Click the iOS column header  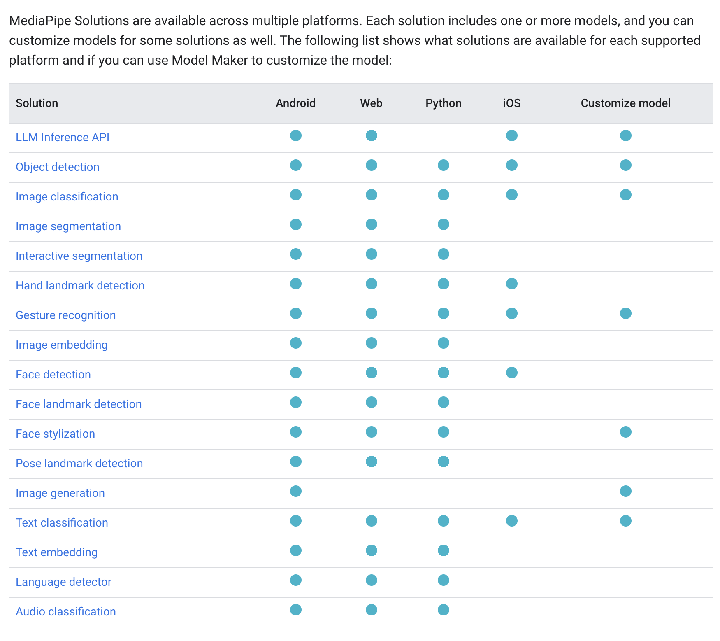coord(512,103)
